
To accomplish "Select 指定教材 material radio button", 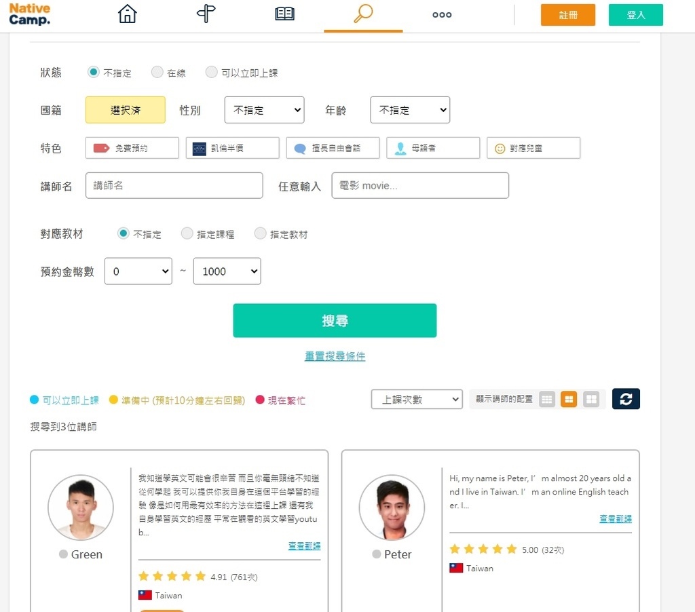I will click(x=260, y=233).
